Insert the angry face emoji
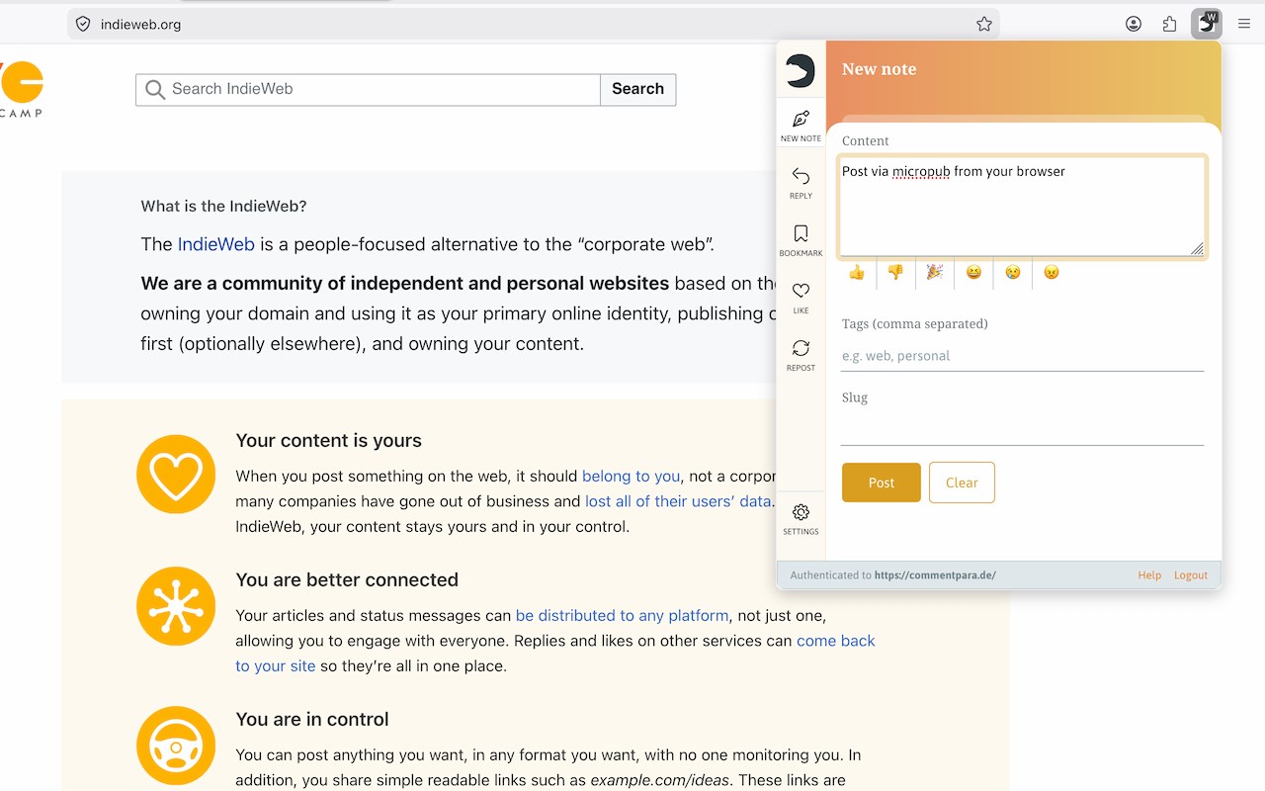The height and width of the screenshot is (791, 1265). pyautogui.click(x=1052, y=272)
